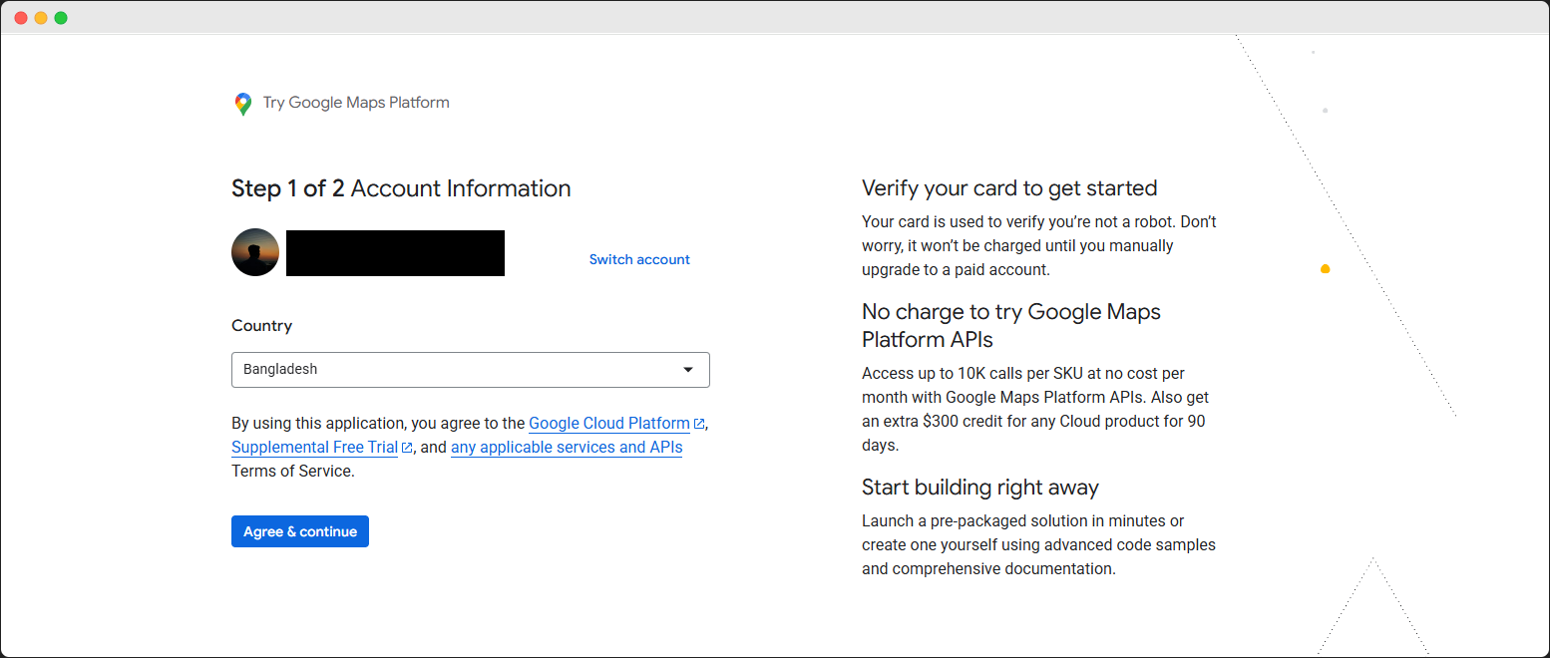This screenshot has height=658, width=1550.
Task: Click the red close window button
Action: click(x=21, y=18)
